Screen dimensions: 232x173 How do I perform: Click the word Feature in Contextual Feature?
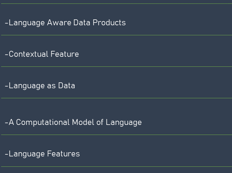tap(65, 54)
